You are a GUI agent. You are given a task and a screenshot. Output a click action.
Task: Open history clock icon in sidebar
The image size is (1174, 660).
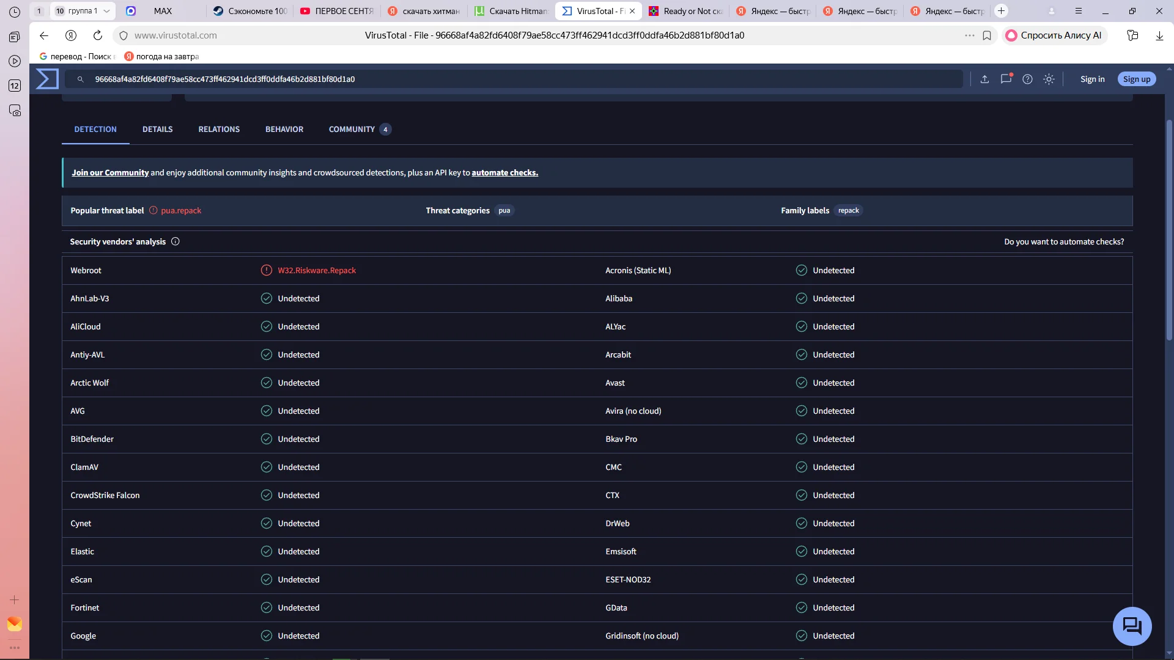click(x=15, y=12)
